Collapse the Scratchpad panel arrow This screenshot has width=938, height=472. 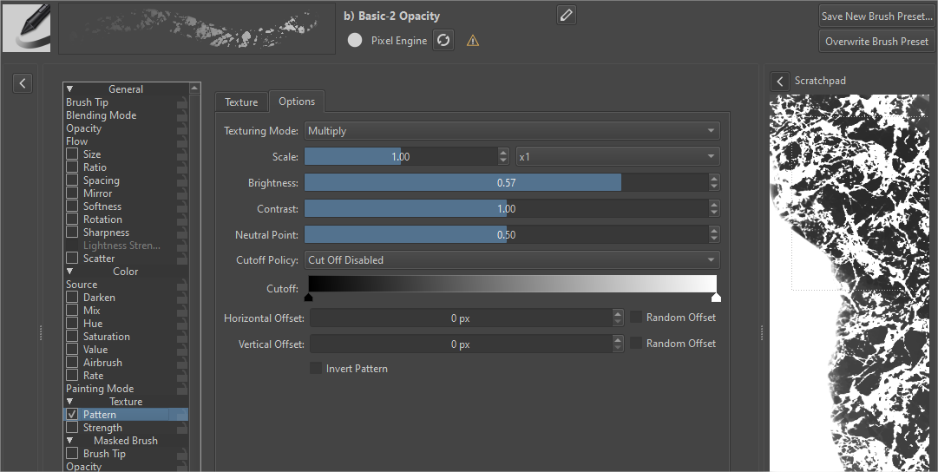pos(780,81)
